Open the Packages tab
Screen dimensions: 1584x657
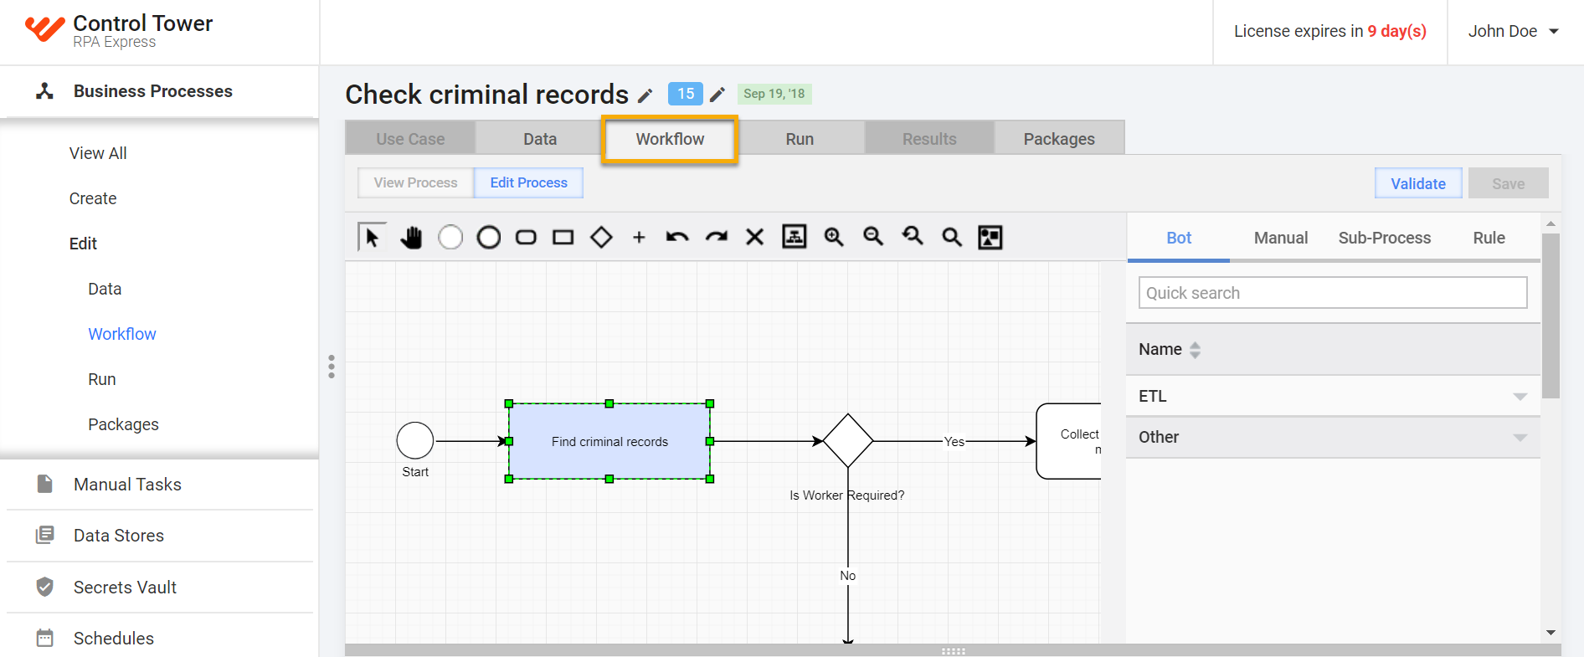click(x=1059, y=139)
